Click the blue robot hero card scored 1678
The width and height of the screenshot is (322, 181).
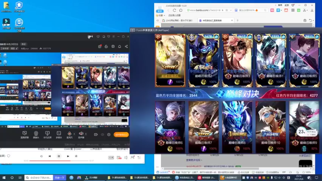[204, 61]
